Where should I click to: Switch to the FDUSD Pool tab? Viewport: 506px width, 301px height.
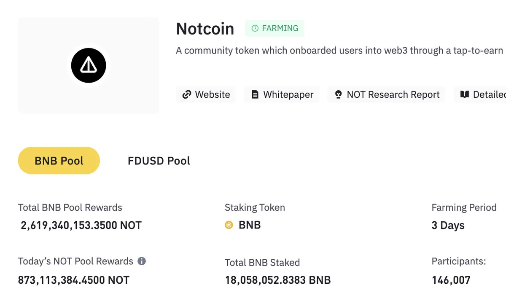[159, 161]
